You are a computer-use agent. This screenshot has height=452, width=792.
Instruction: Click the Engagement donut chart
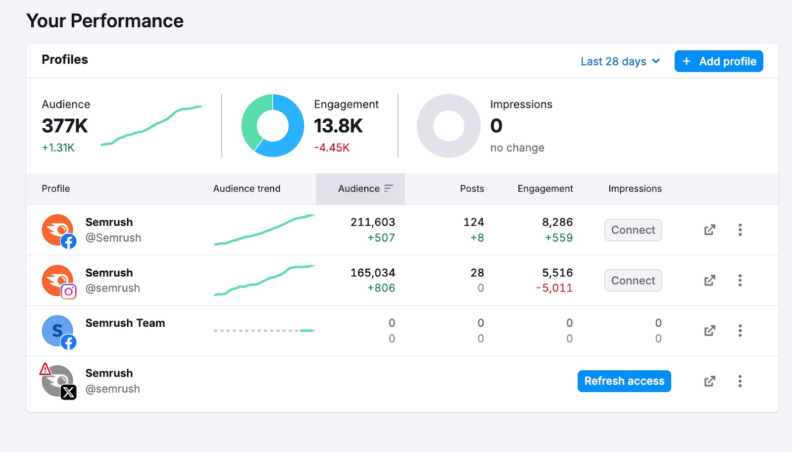[272, 125]
